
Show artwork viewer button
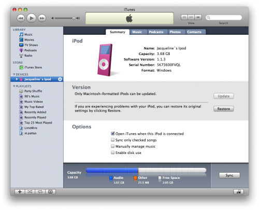[50, 192]
